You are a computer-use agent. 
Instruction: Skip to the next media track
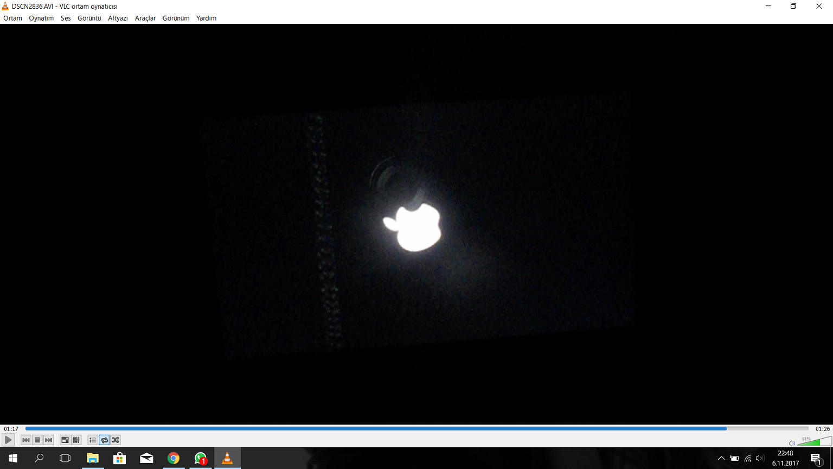49,440
